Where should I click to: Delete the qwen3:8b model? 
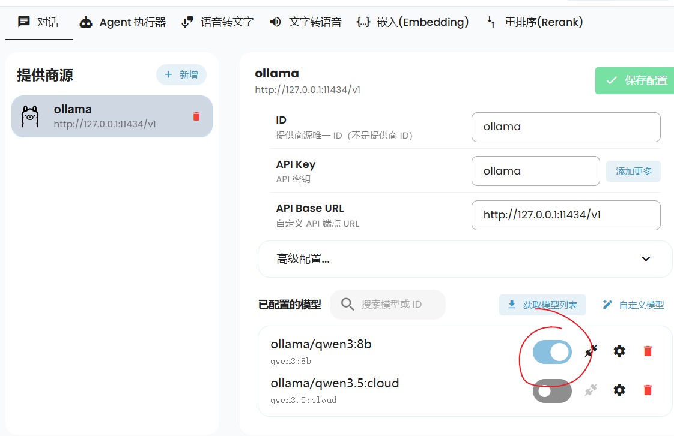coord(648,351)
